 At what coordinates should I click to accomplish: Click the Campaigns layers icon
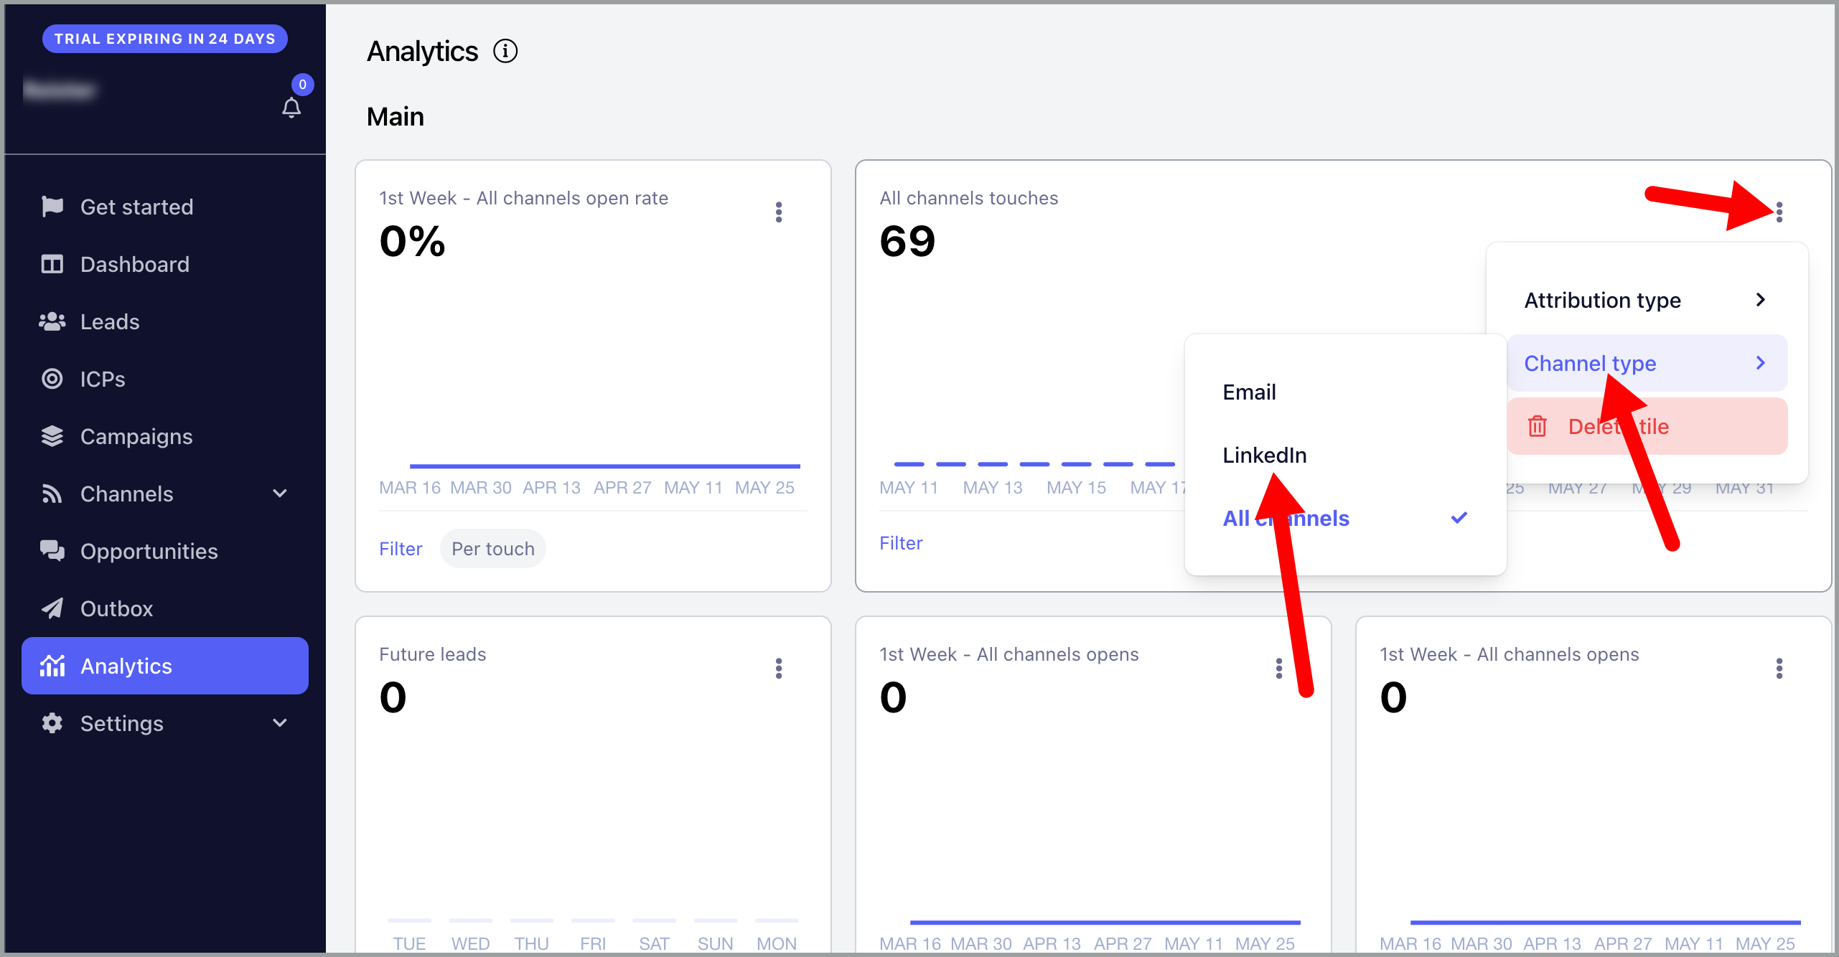coord(52,436)
